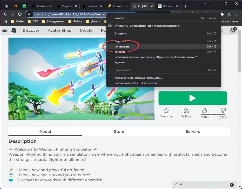
Task: Give the game a thumbs up
Action: point(204,111)
